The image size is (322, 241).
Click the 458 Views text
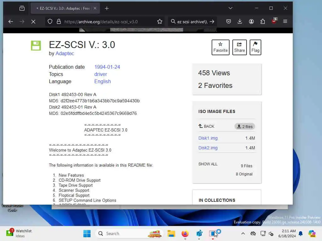[x=214, y=73]
